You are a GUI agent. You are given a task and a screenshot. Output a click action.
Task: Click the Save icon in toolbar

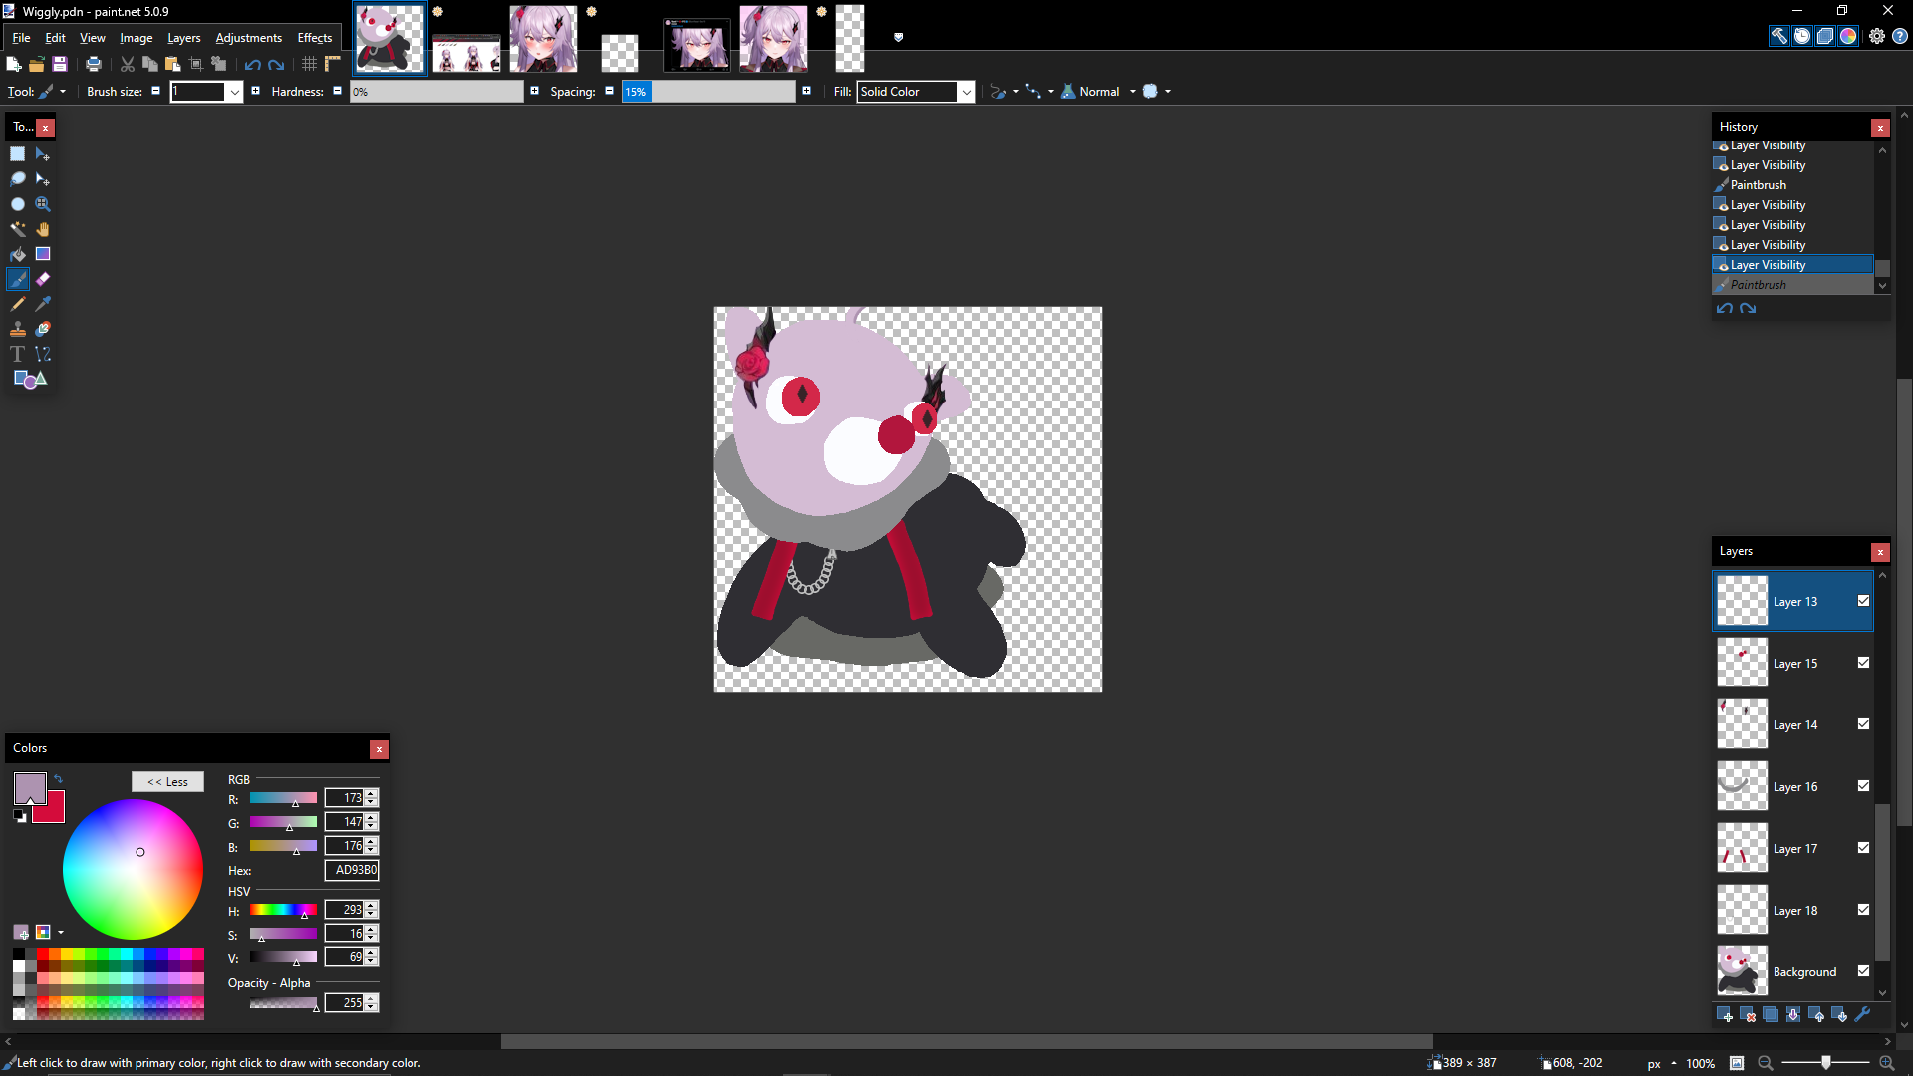coord(60,64)
